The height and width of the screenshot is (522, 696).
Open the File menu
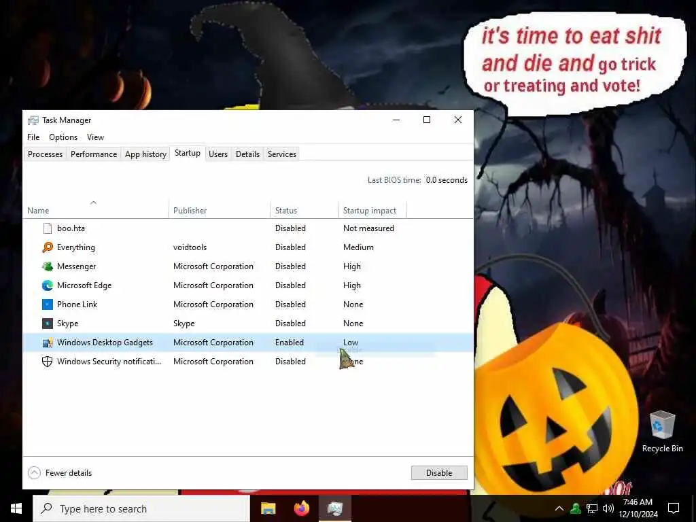pos(33,137)
